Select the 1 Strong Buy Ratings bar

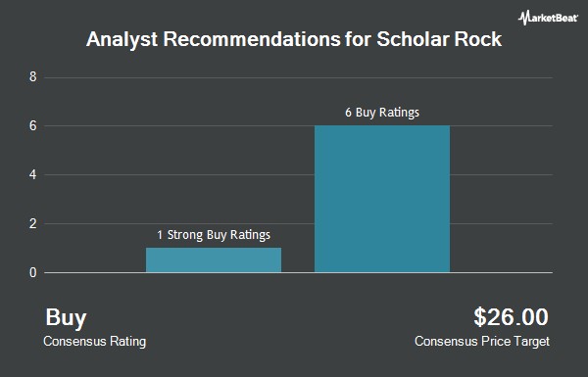[214, 260]
